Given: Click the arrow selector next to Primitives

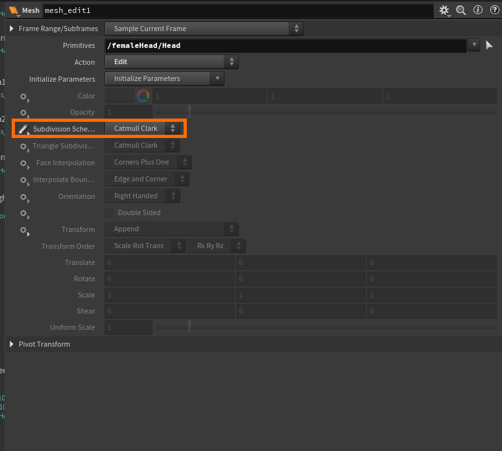Looking at the screenshot, I should pos(489,45).
